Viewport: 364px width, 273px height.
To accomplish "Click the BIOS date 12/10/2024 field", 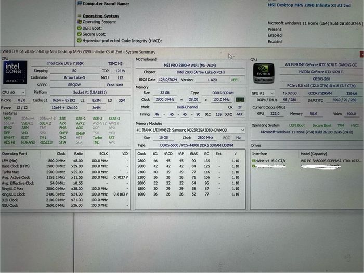I will click(x=168, y=80).
